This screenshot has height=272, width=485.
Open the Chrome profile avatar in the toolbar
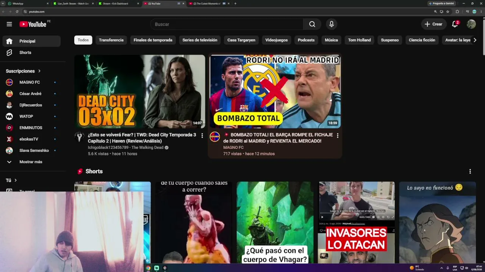[x=474, y=12]
